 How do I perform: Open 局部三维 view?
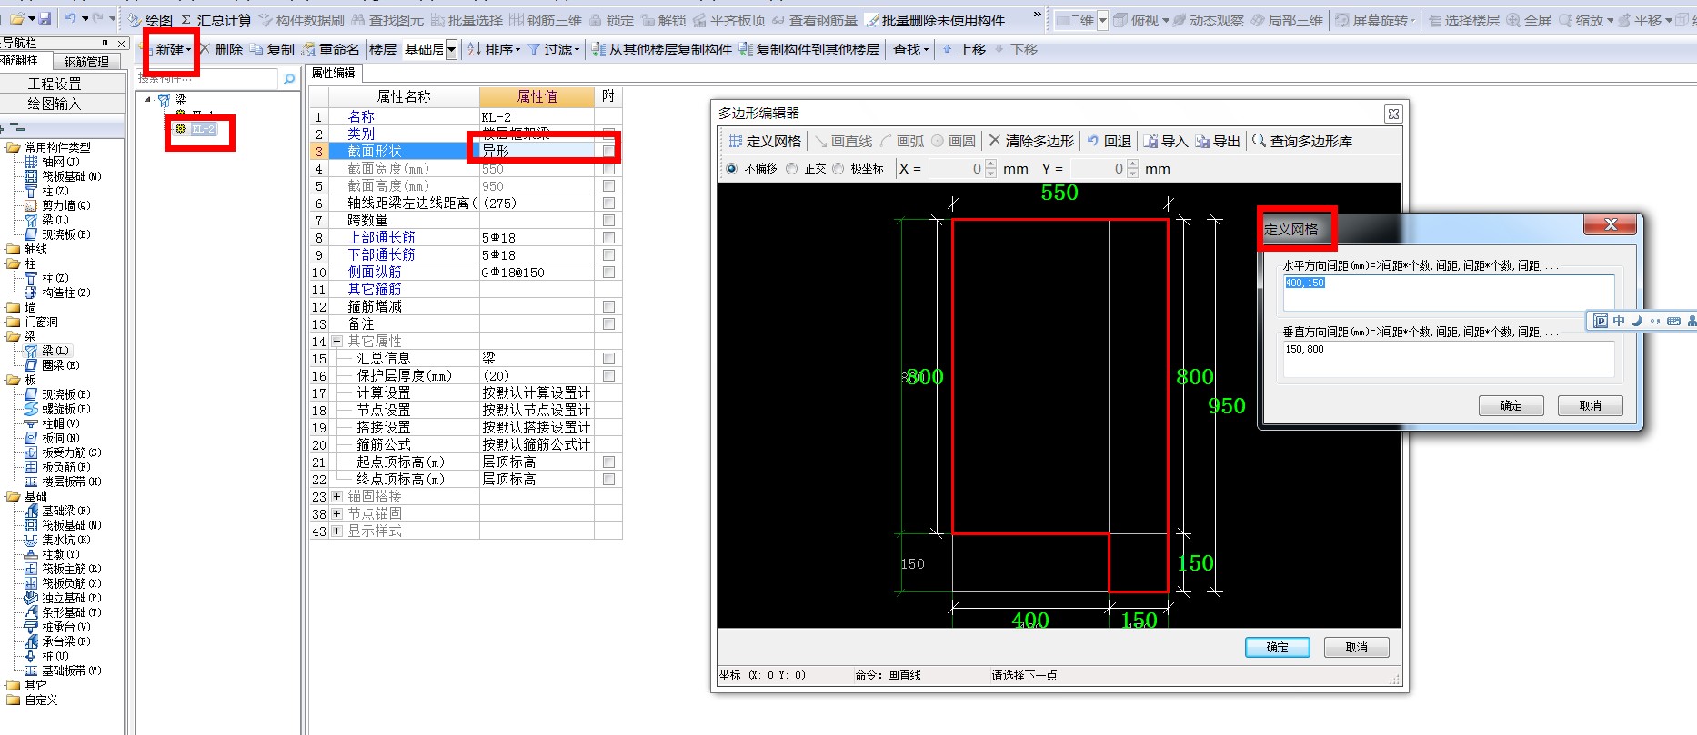click(1287, 20)
